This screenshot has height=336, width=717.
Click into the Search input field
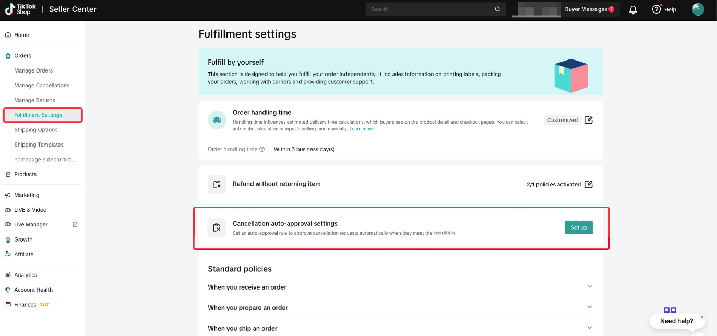[428, 9]
